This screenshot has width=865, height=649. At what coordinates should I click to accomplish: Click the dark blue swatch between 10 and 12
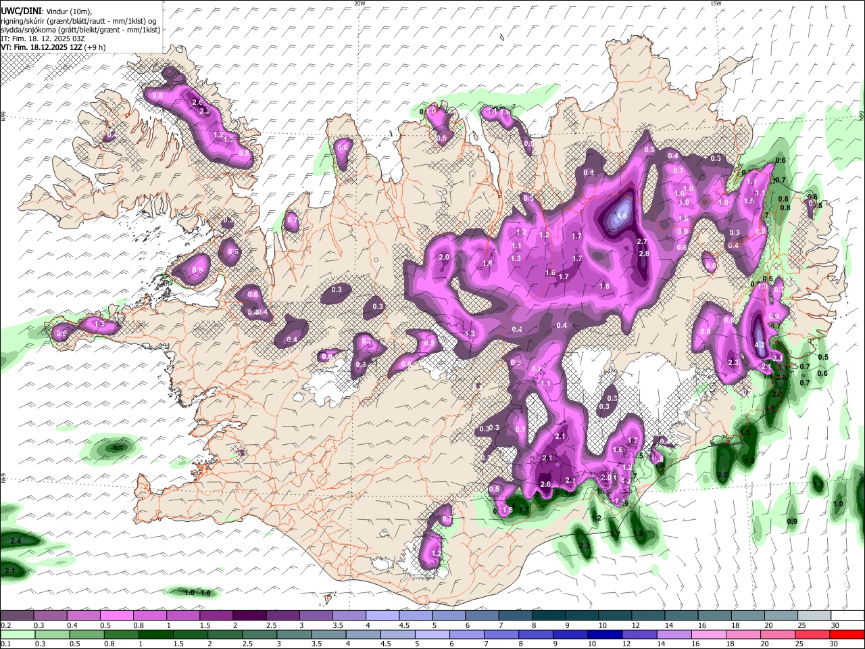(604, 635)
